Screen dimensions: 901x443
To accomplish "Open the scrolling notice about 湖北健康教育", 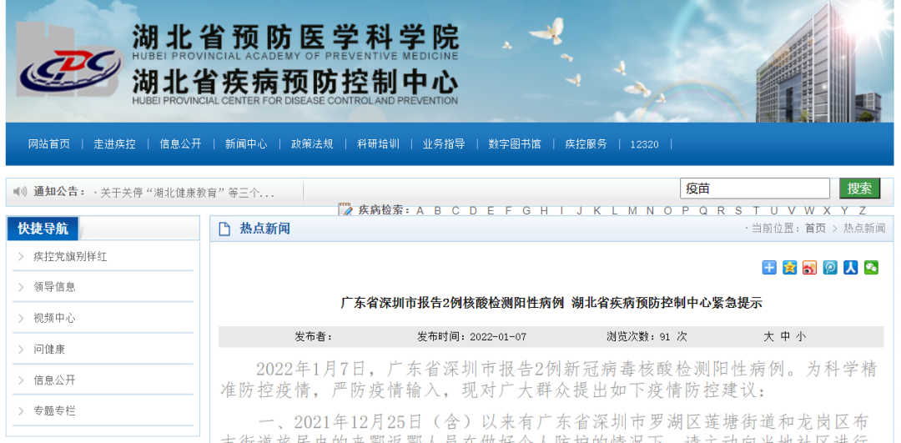I will coord(188,193).
